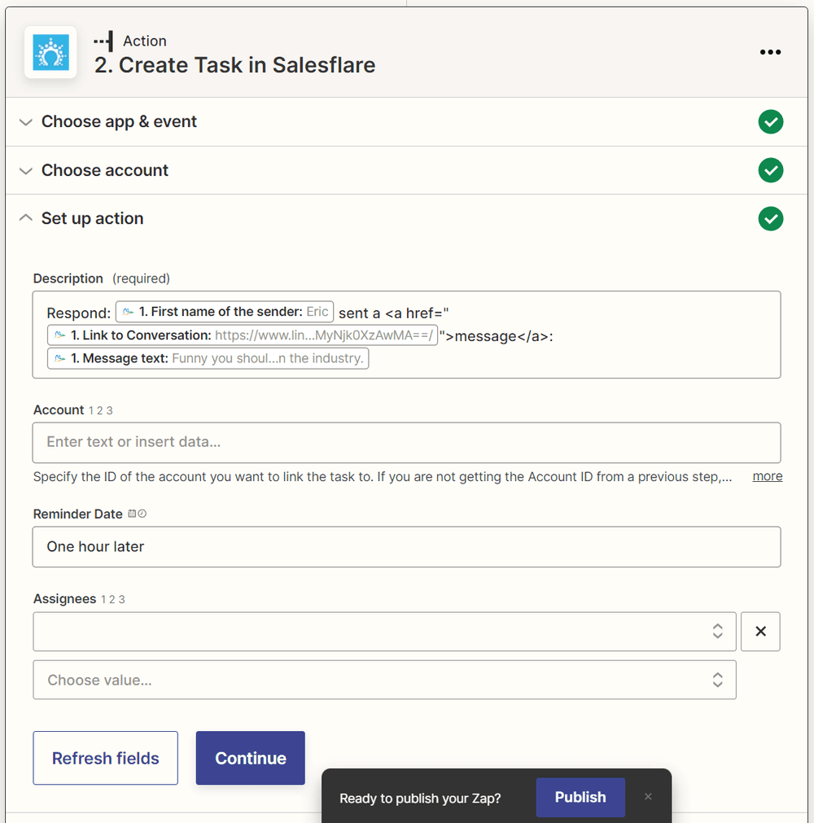Open the Choose value Assignees dropdown
Viewport: 814px width, 823px height.
coord(385,681)
